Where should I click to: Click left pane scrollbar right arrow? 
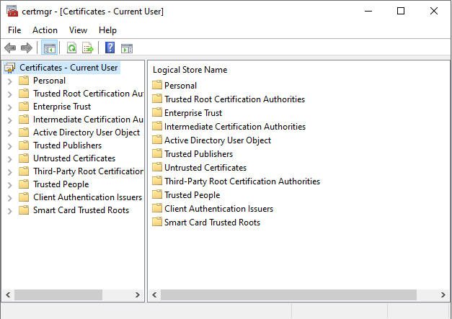[x=138, y=295]
